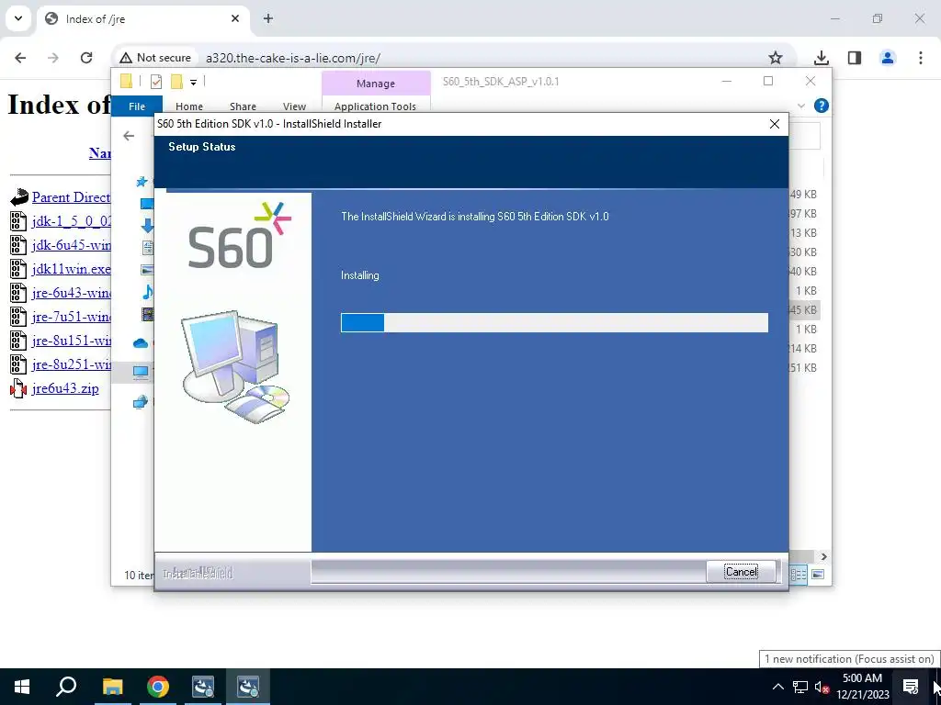Open jdk11win.exe link
The image size is (941, 705).
[71, 269]
